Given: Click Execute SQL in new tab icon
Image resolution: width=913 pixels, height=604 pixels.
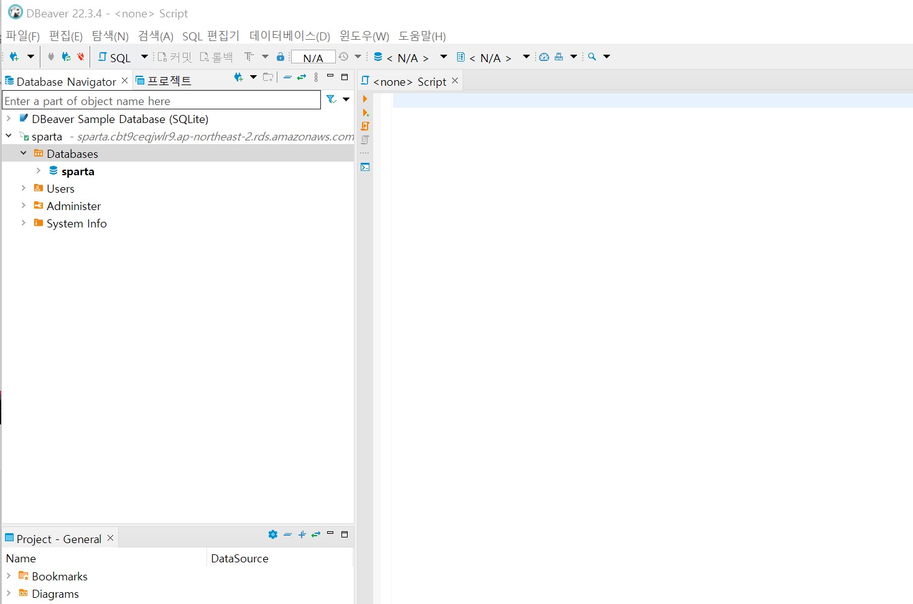Looking at the screenshot, I should pyautogui.click(x=365, y=112).
